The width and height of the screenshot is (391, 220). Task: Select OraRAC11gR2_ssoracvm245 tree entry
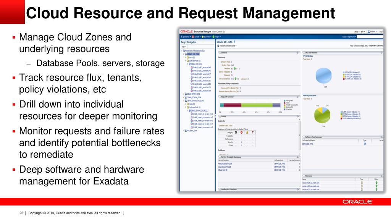coord(202,67)
